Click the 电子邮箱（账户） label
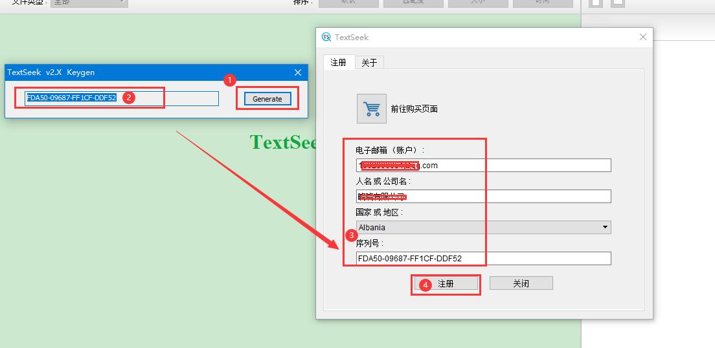715x348 pixels. 390,150
